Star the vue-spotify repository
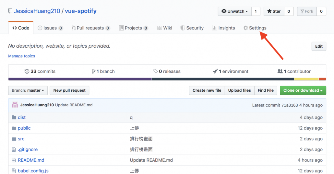The image size is (334, 174). click(274, 11)
